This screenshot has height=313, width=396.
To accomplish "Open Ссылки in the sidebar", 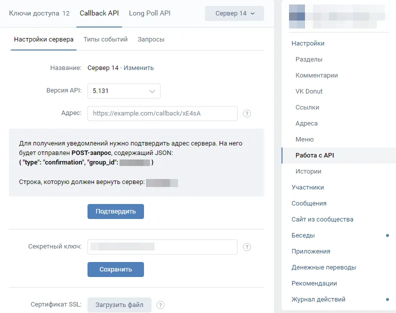I will [x=307, y=107].
